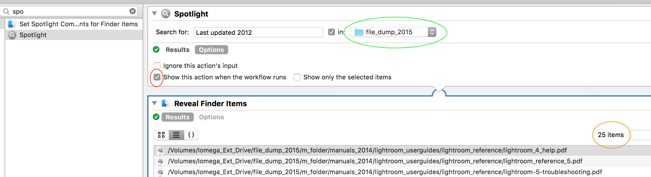Switch results to list view
The width and height of the screenshot is (651, 177).
pyautogui.click(x=176, y=135)
